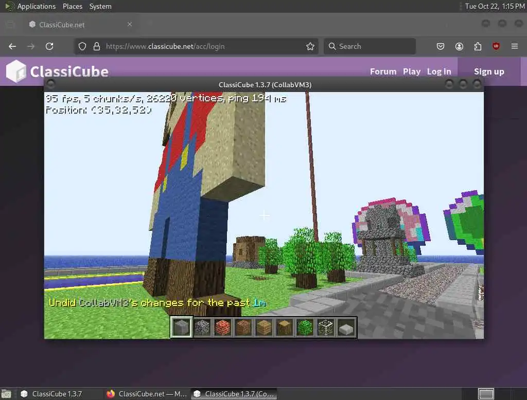Select the dirt block in hotbar
Image resolution: width=527 pixels, height=400 pixels.
[243, 327]
